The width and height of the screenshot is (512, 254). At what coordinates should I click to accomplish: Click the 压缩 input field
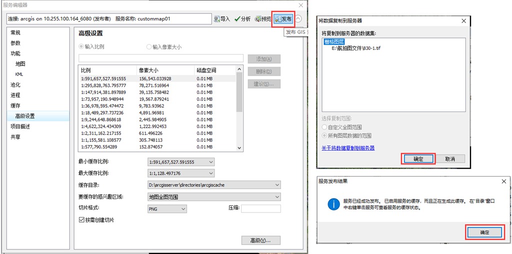click(260, 208)
